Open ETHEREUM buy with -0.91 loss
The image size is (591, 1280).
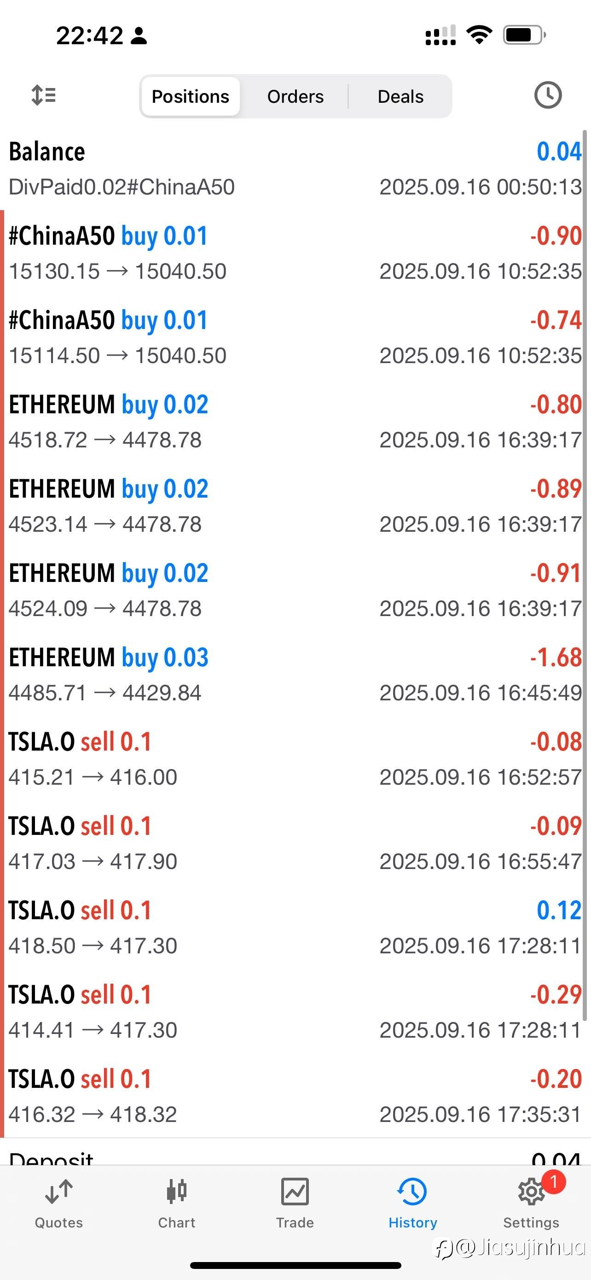coord(295,590)
